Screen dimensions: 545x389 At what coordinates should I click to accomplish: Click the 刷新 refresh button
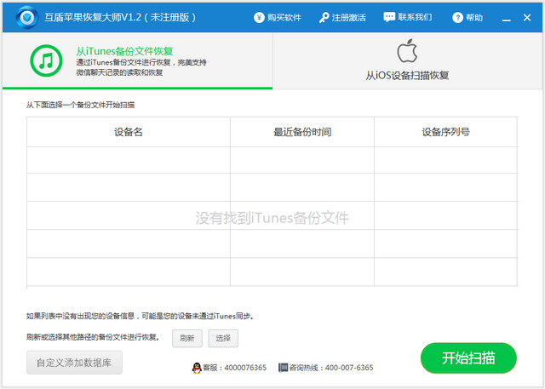[x=187, y=338]
